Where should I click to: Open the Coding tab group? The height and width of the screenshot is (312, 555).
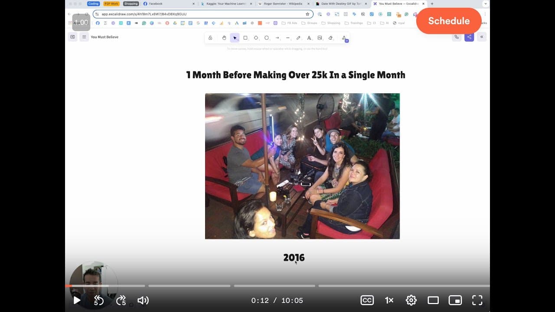pos(93,3)
